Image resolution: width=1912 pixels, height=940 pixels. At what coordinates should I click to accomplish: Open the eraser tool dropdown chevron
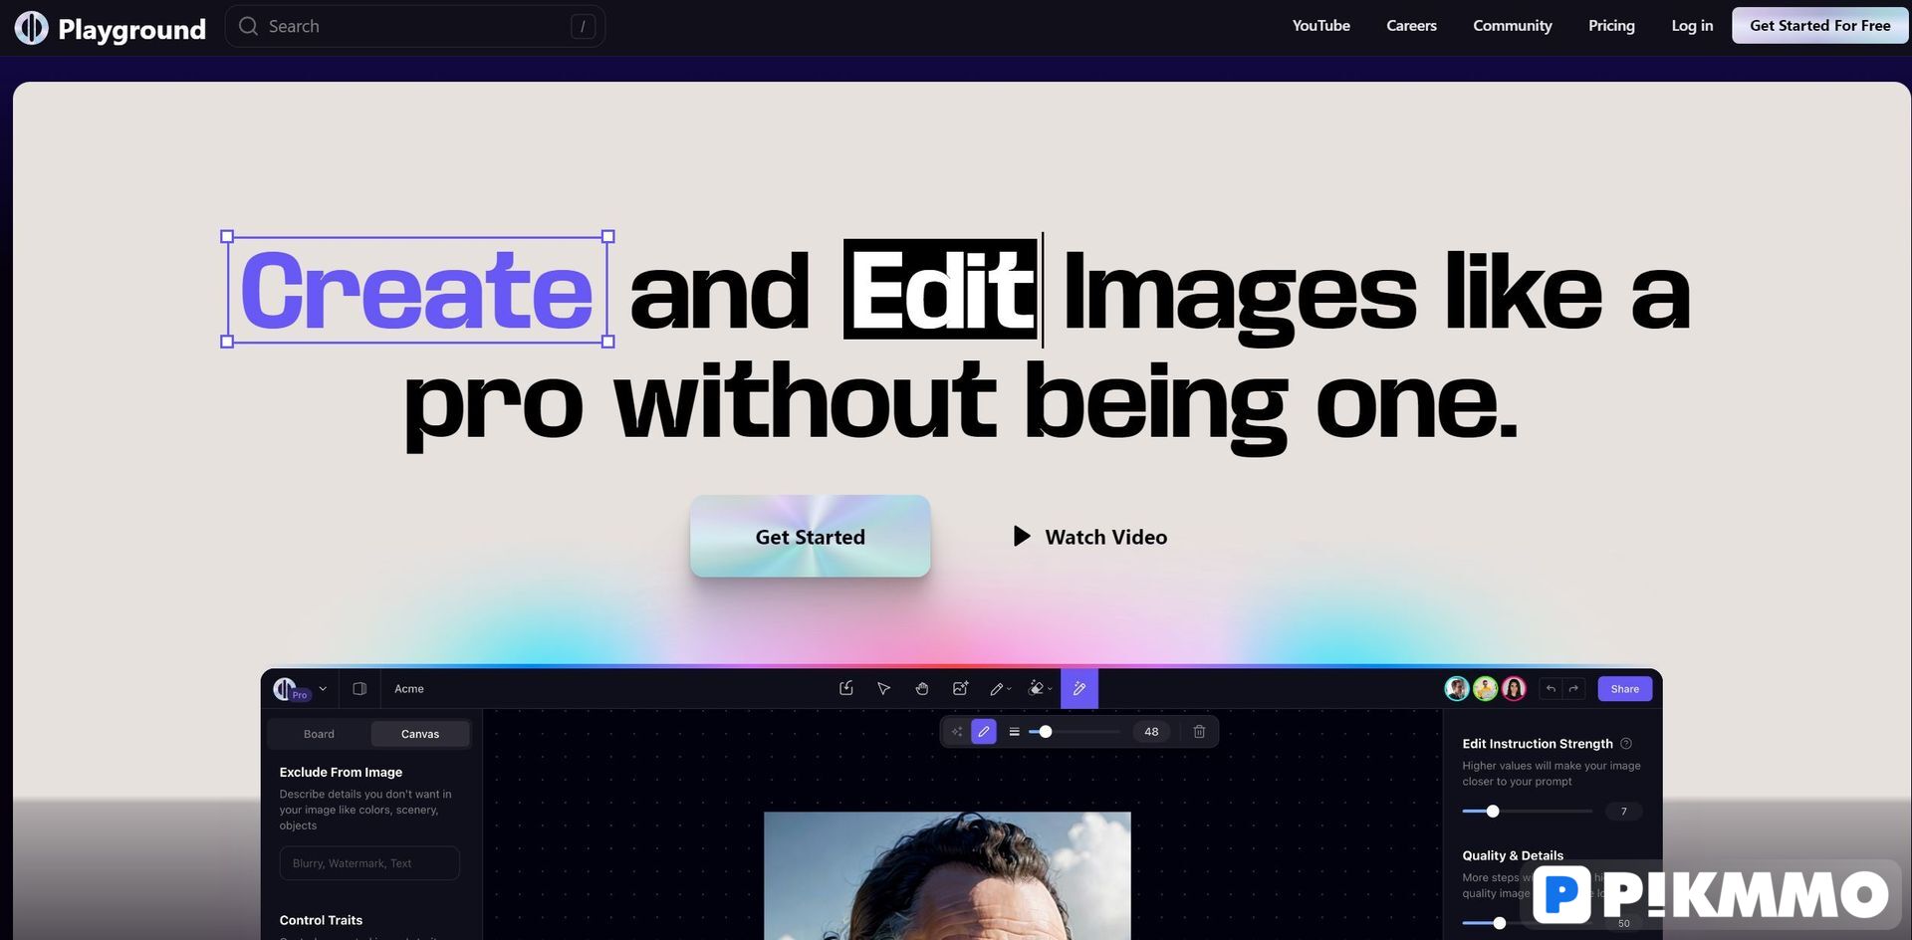[1050, 689]
